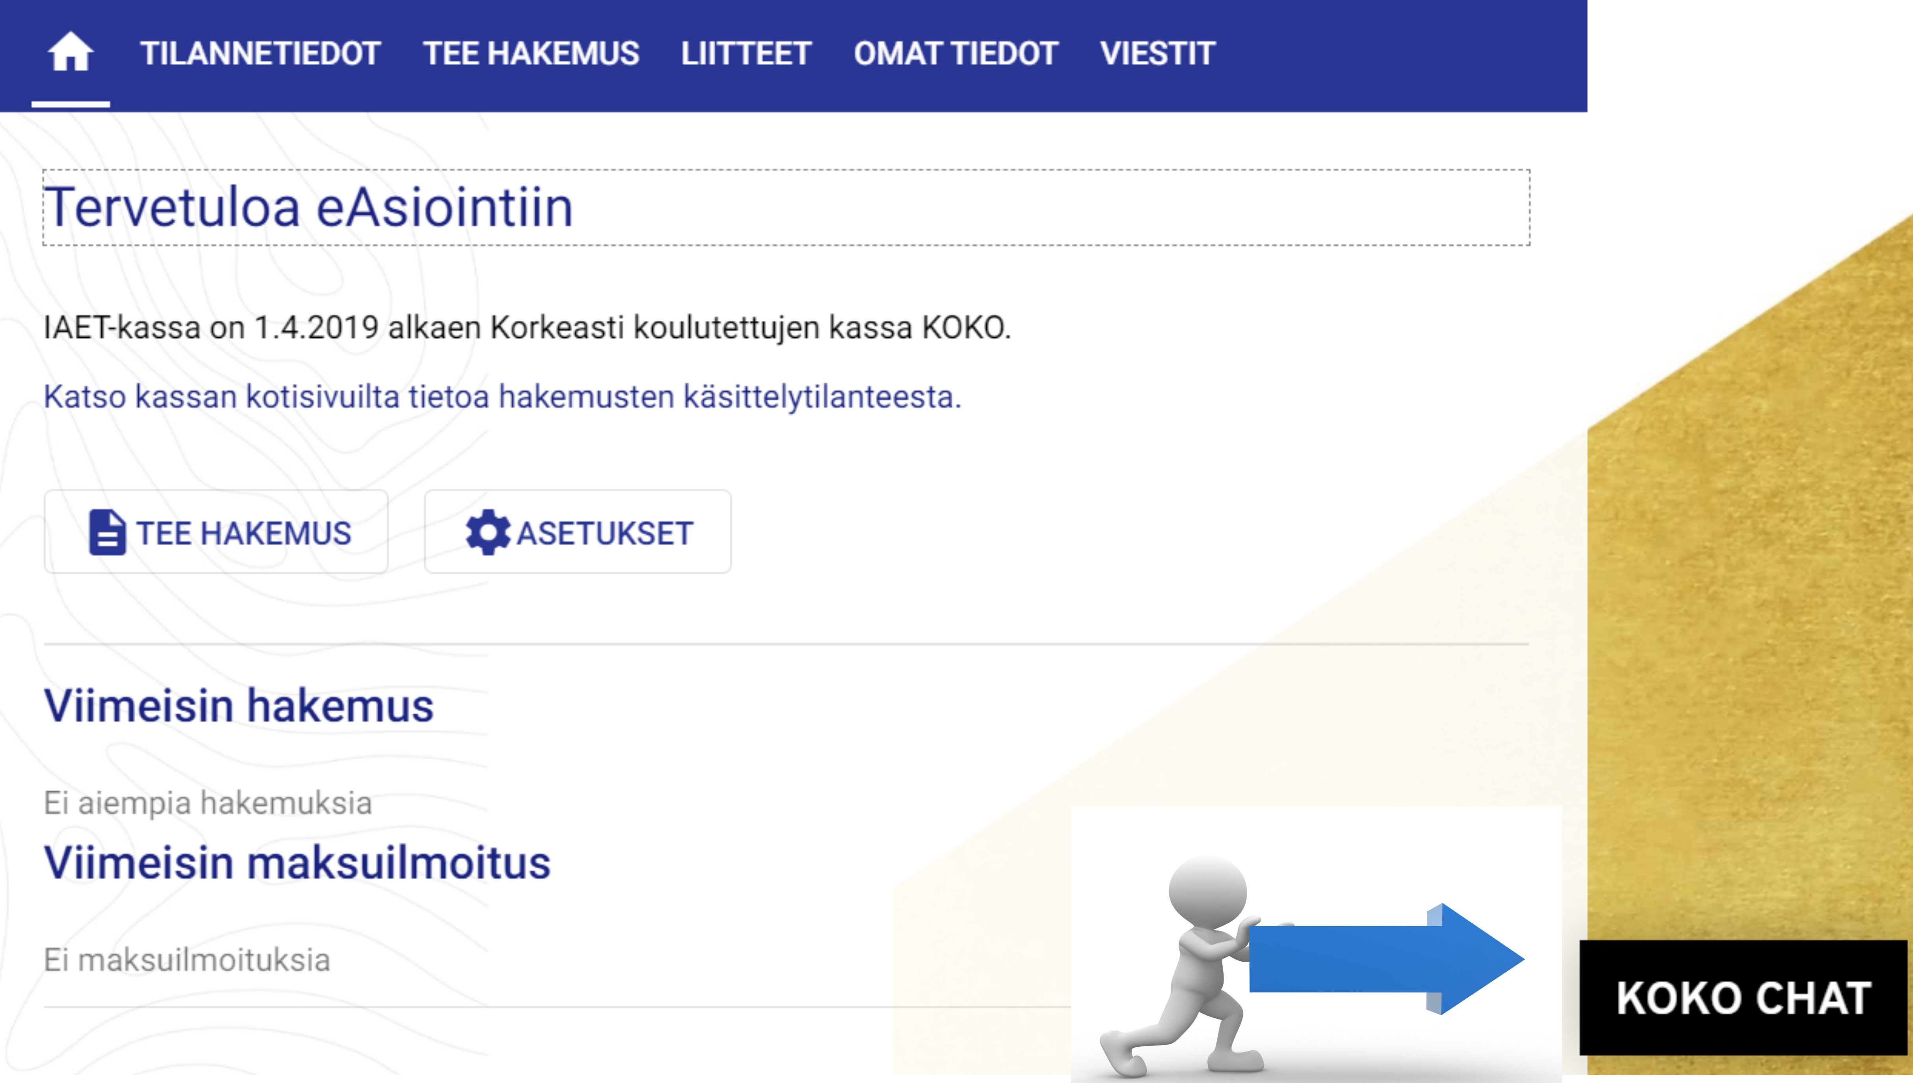The width and height of the screenshot is (1913, 1083).
Task: Click the Viimeisin hakemus heading
Action: click(x=238, y=705)
